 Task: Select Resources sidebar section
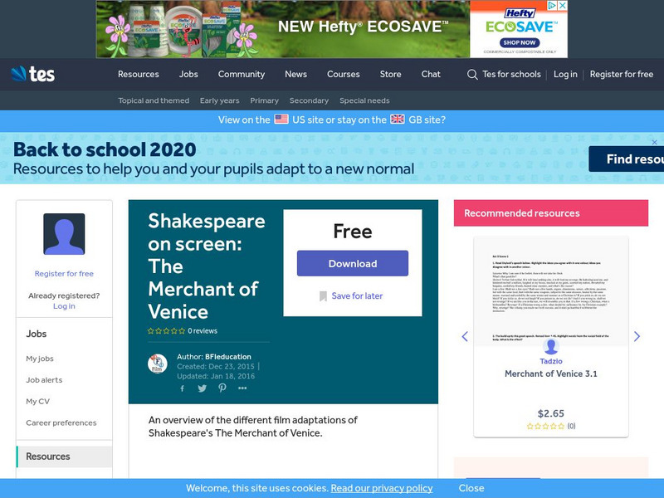65,456
